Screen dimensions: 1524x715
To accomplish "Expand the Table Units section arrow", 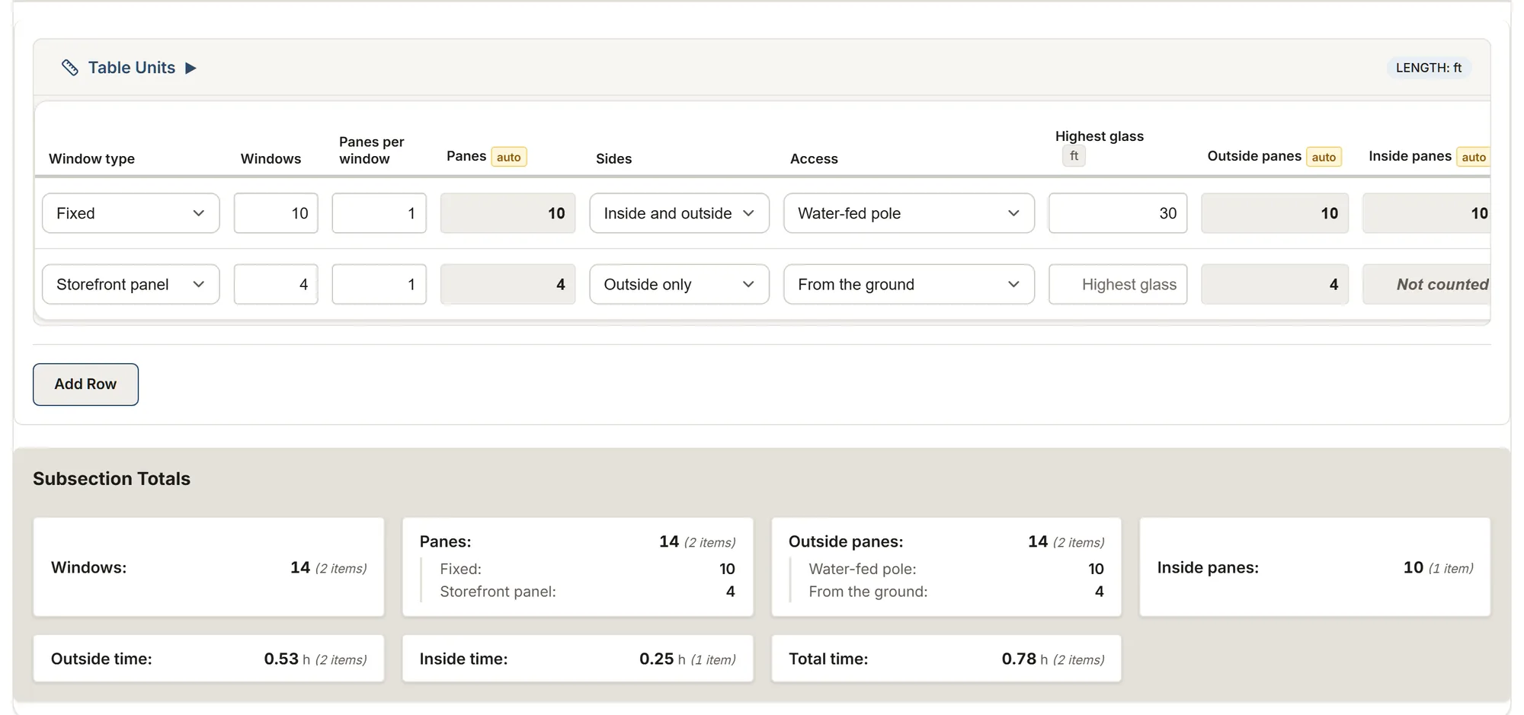I will [190, 68].
